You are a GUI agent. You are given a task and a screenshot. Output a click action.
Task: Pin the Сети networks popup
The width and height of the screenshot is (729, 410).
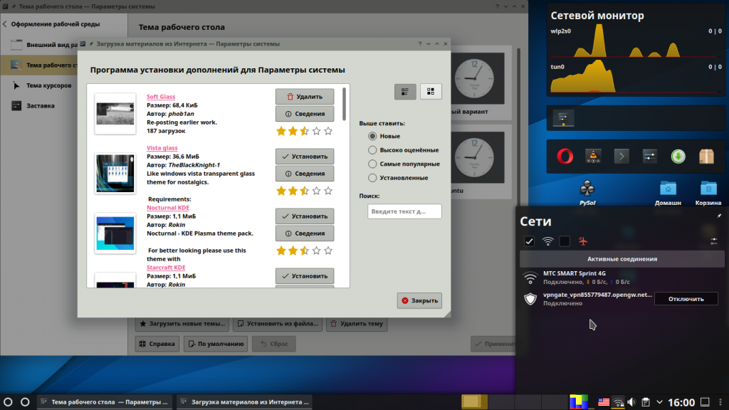coord(719,216)
